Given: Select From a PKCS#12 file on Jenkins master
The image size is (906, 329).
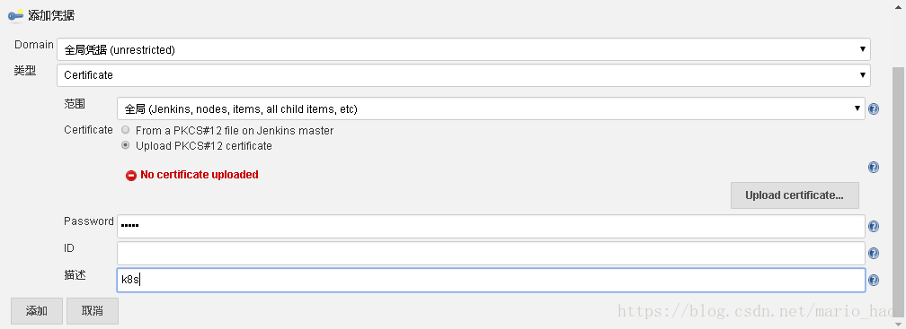Looking at the screenshot, I should (126, 130).
